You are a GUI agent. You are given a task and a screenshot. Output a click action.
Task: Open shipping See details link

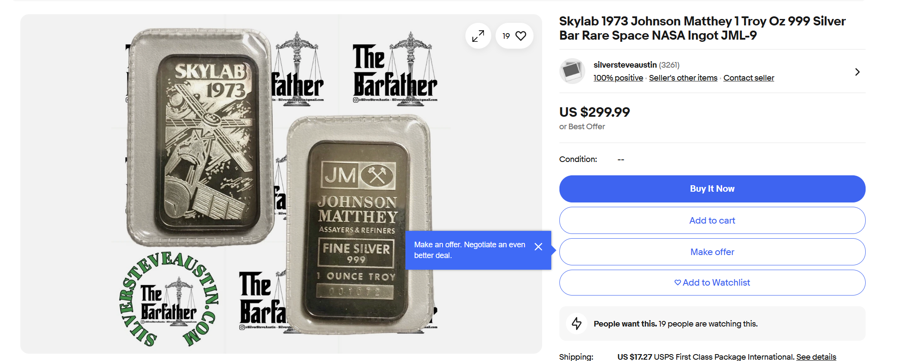[816, 357]
